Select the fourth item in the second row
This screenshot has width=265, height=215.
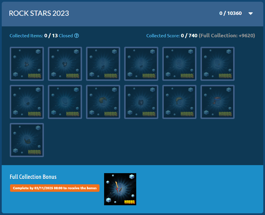141,102
